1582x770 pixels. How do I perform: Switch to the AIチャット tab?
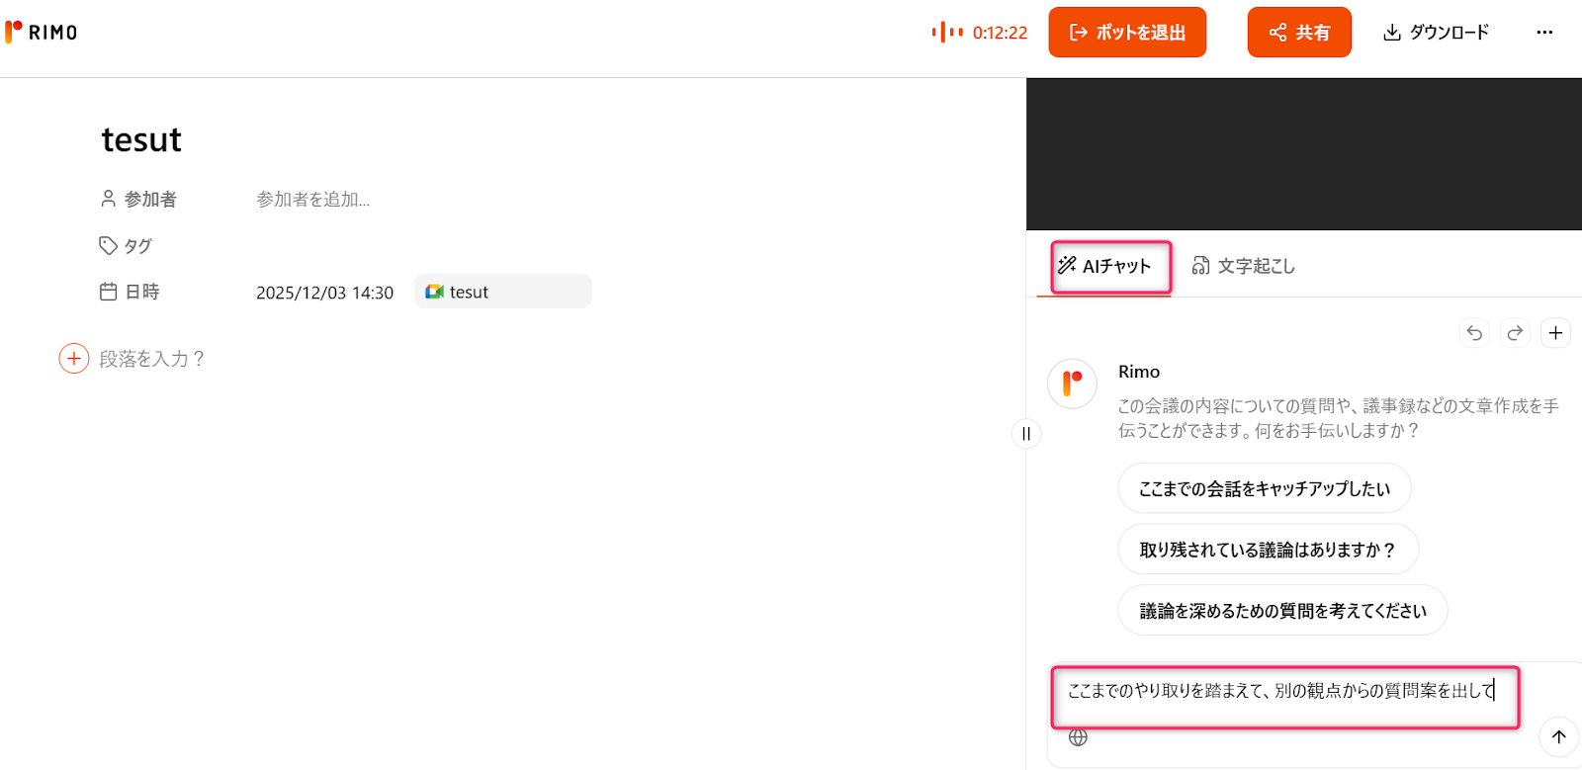(1109, 266)
